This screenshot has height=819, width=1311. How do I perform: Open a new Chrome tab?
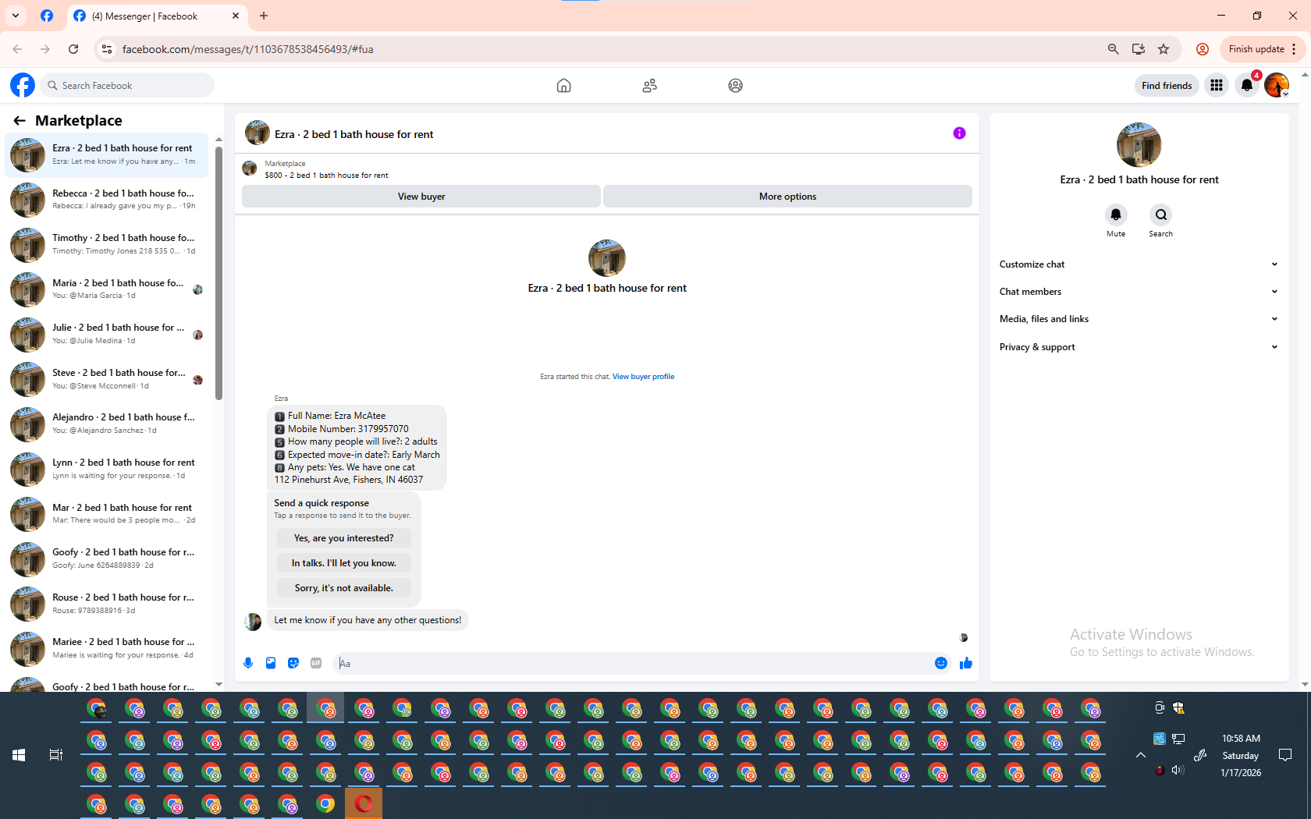tap(264, 16)
